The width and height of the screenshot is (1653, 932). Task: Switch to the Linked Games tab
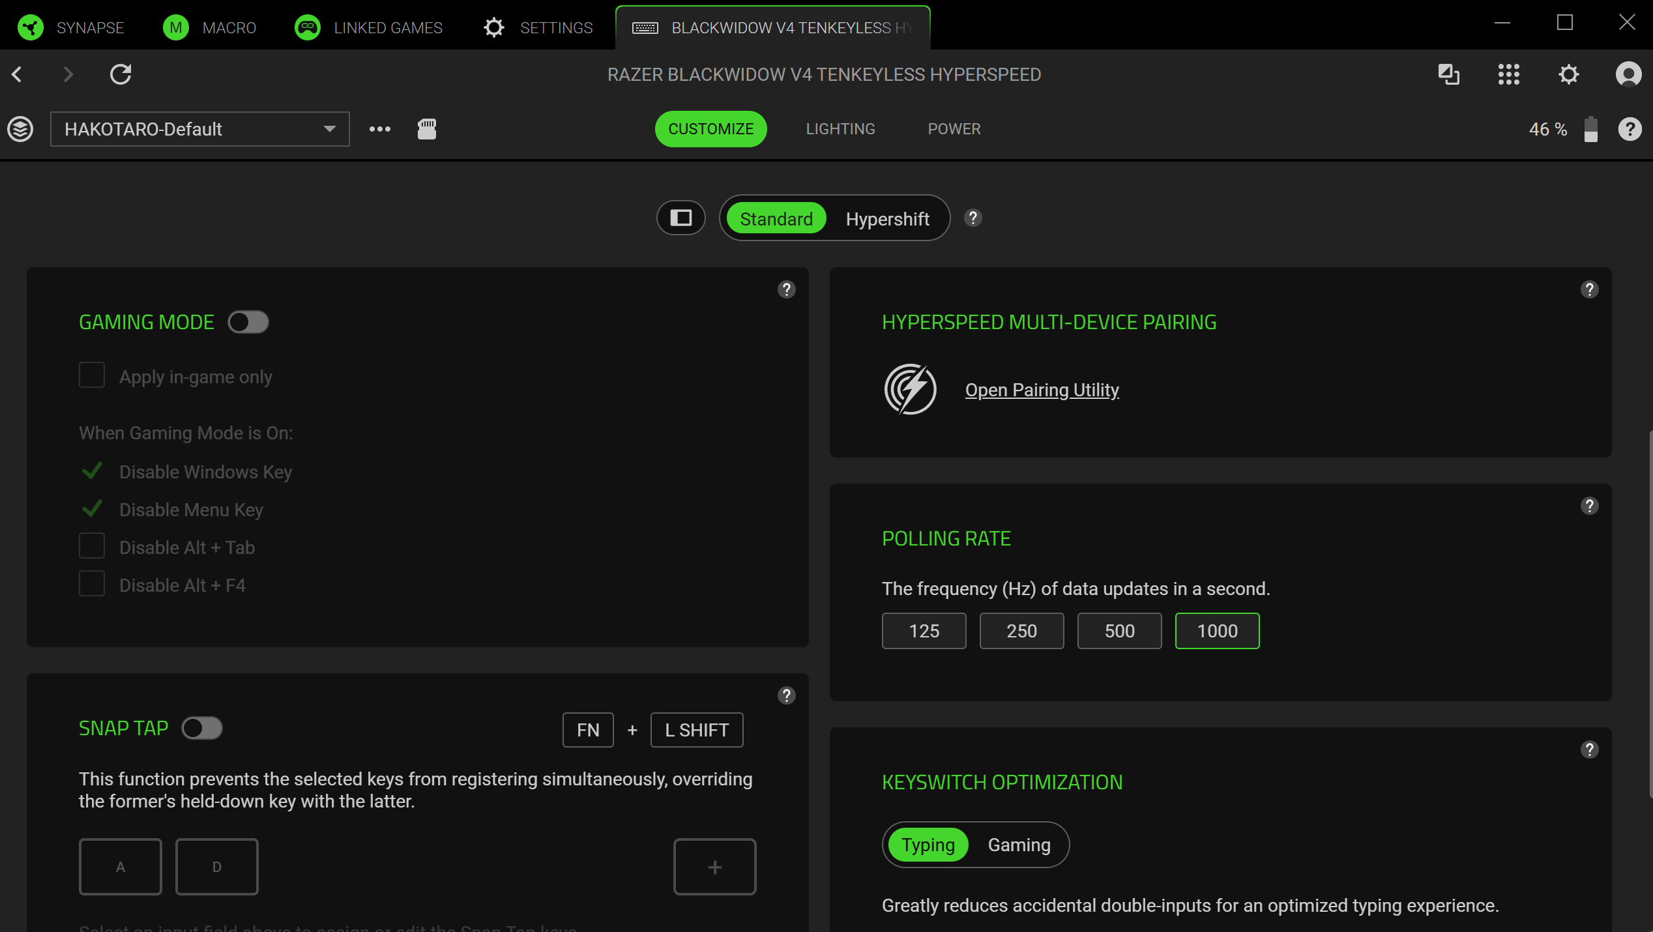coord(368,27)
